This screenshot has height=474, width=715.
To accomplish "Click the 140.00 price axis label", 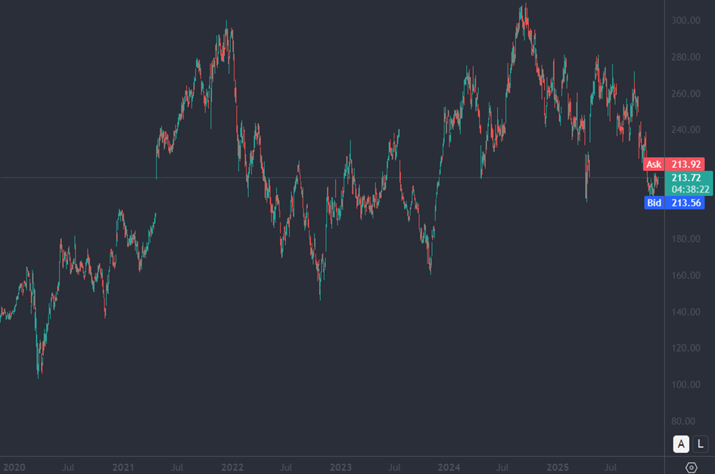I will (685, 311).
